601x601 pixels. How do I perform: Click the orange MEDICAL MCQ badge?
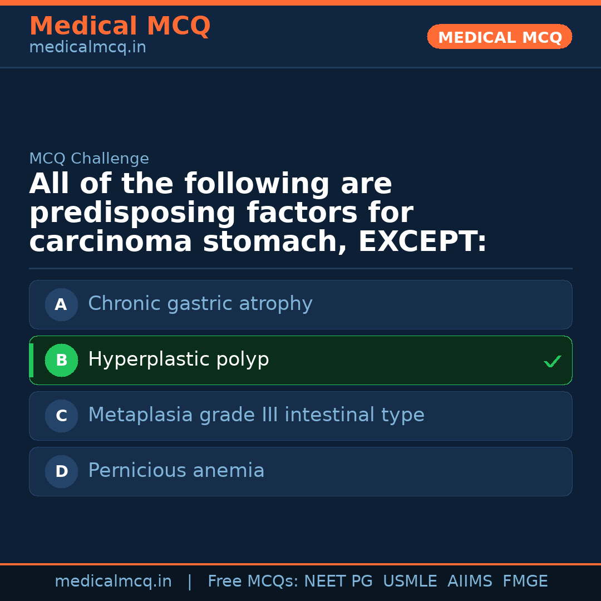click(x=500, y=37)
